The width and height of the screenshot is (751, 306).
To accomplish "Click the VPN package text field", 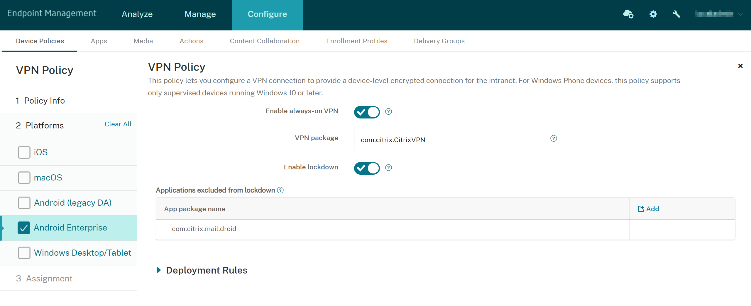I will [x=445, y=140].
